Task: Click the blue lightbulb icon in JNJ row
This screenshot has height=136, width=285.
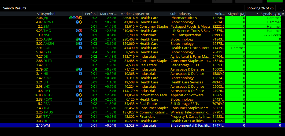Action: pos(74,18)
